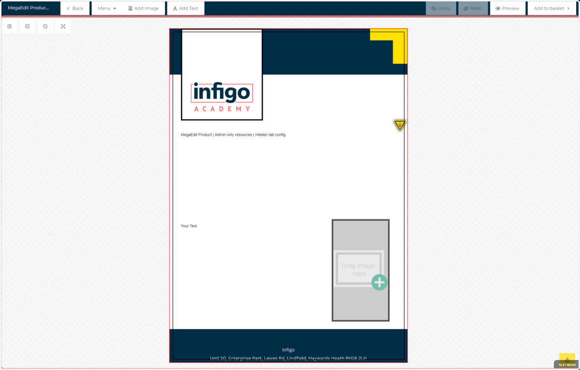Select the 'Your Text' text field

click(x=188, y=226)
